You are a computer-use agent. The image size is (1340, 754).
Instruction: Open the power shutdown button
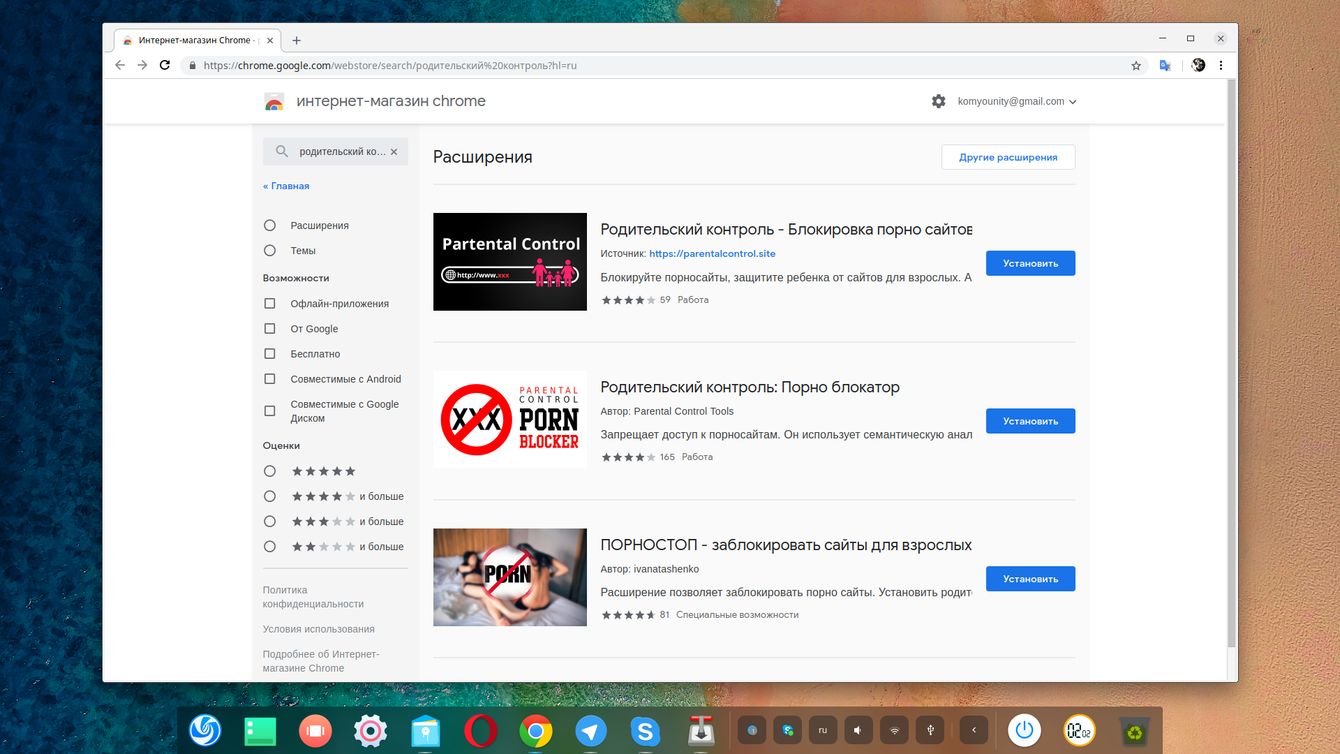coord(1024,730)
